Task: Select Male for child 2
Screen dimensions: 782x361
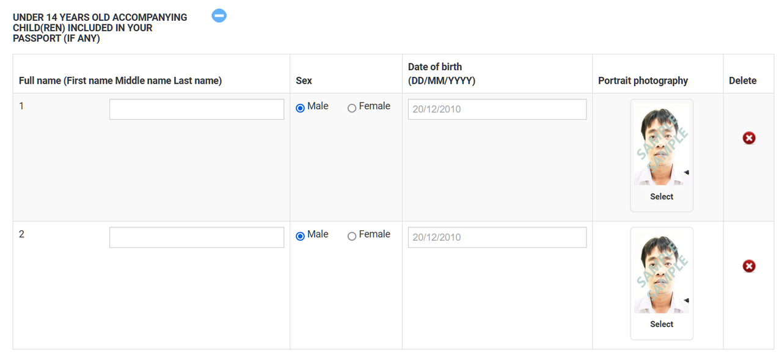Action: [300, 236]
